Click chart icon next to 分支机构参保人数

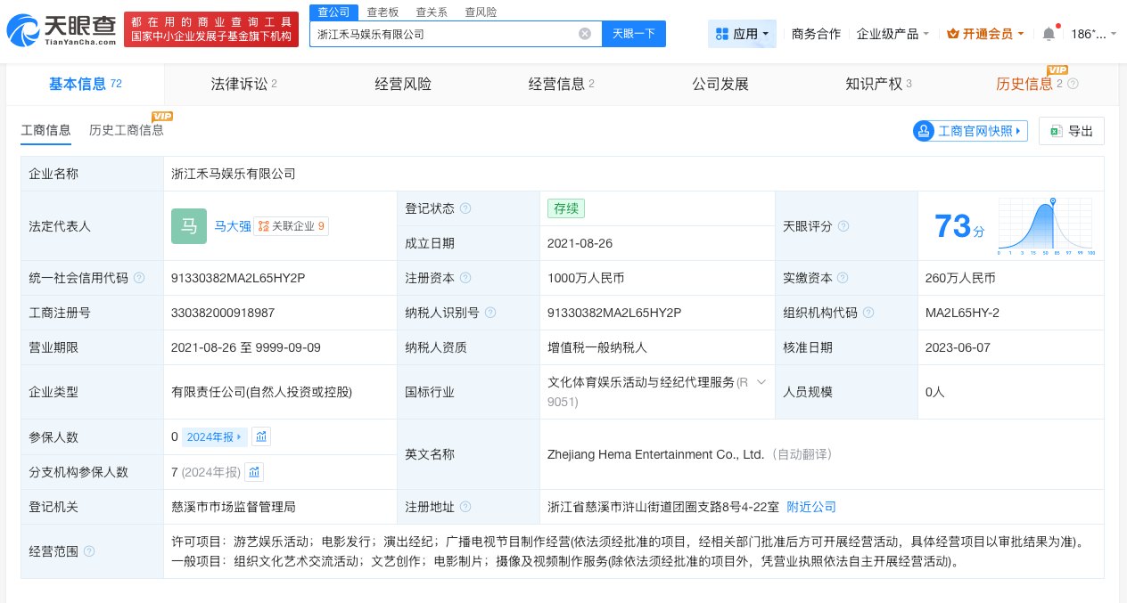(254, 472)
